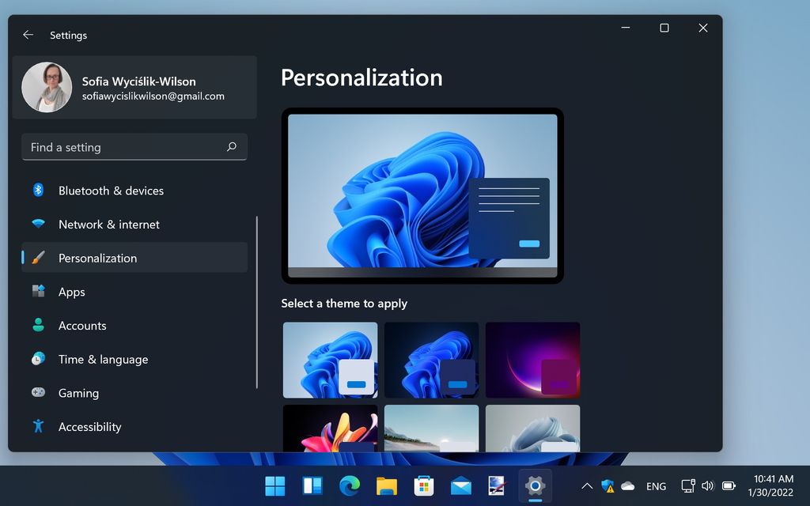This screenshot has width=810, height=506.
Task: Open Task View from the taskbar
Action: click(312, 486)
